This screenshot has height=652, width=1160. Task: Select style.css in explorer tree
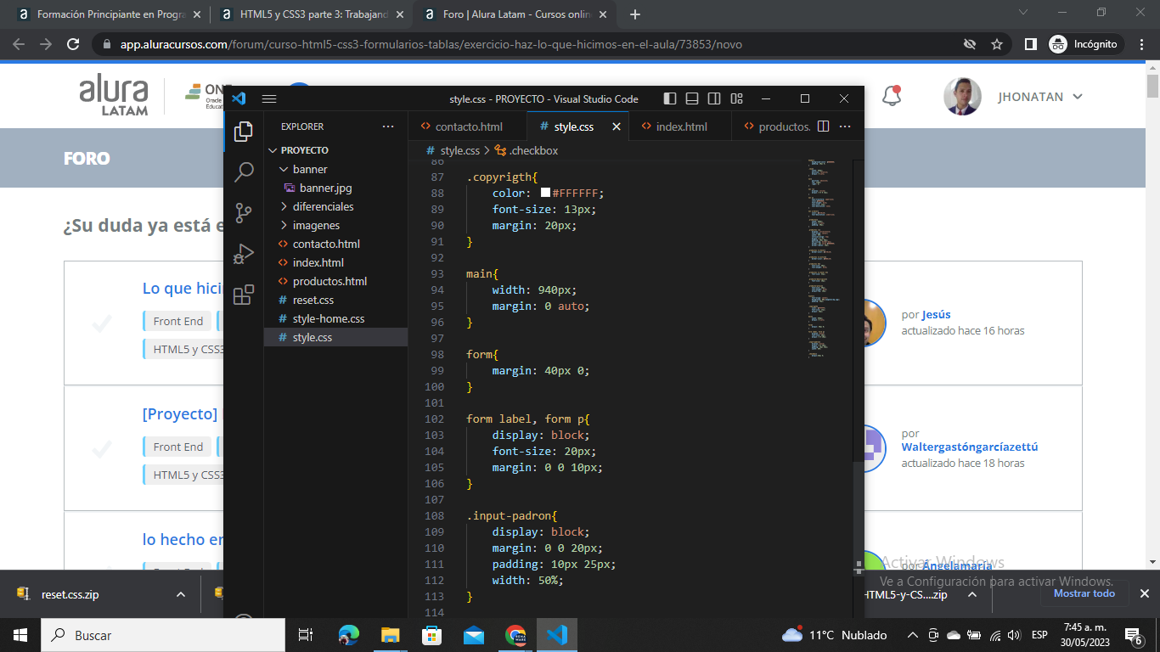(x=335, y=337)
